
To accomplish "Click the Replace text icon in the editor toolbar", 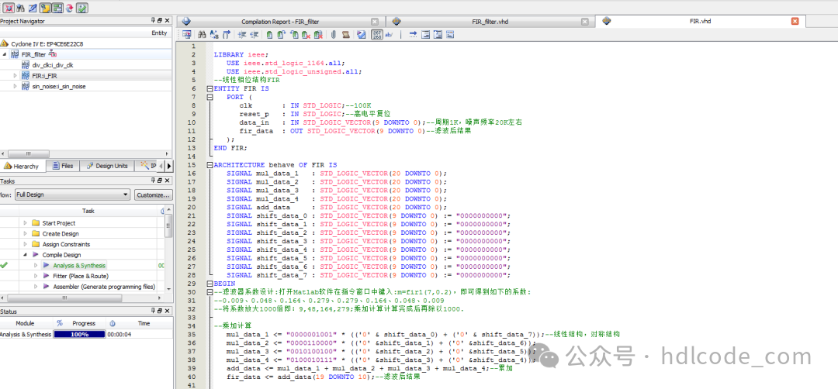I will [x=214, y=35].
